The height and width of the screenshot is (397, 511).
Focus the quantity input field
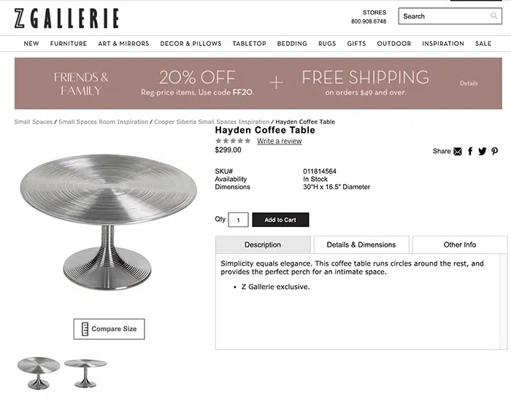[239, 220]
